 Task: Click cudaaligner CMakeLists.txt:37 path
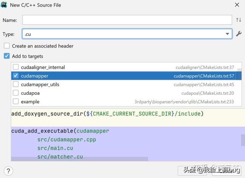tap(205, 68)
